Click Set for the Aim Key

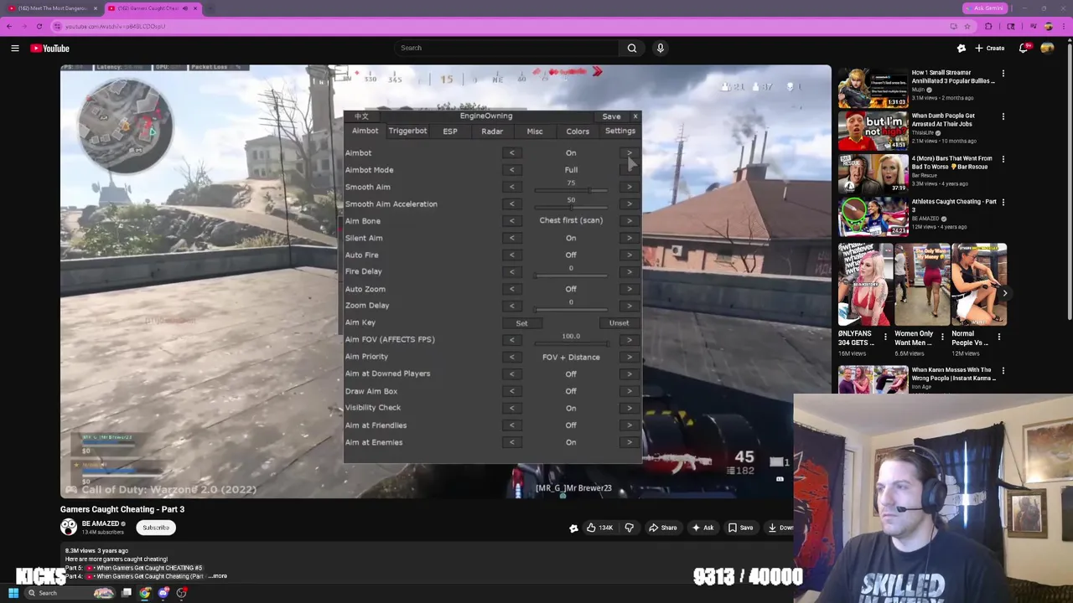click(521, 323)
